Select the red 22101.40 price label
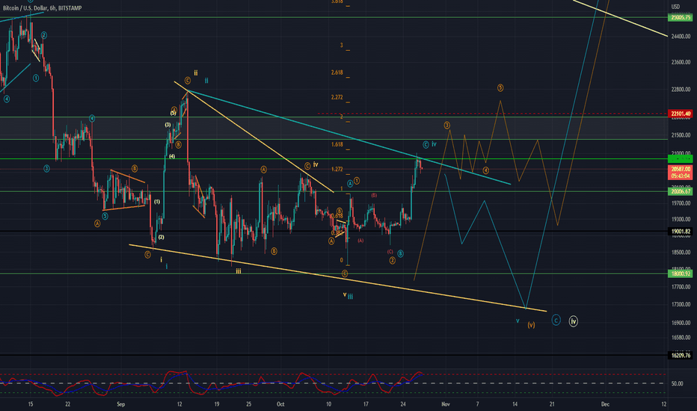Image resolution: width=697 pixels, height=411 pixels. point(681,114)
